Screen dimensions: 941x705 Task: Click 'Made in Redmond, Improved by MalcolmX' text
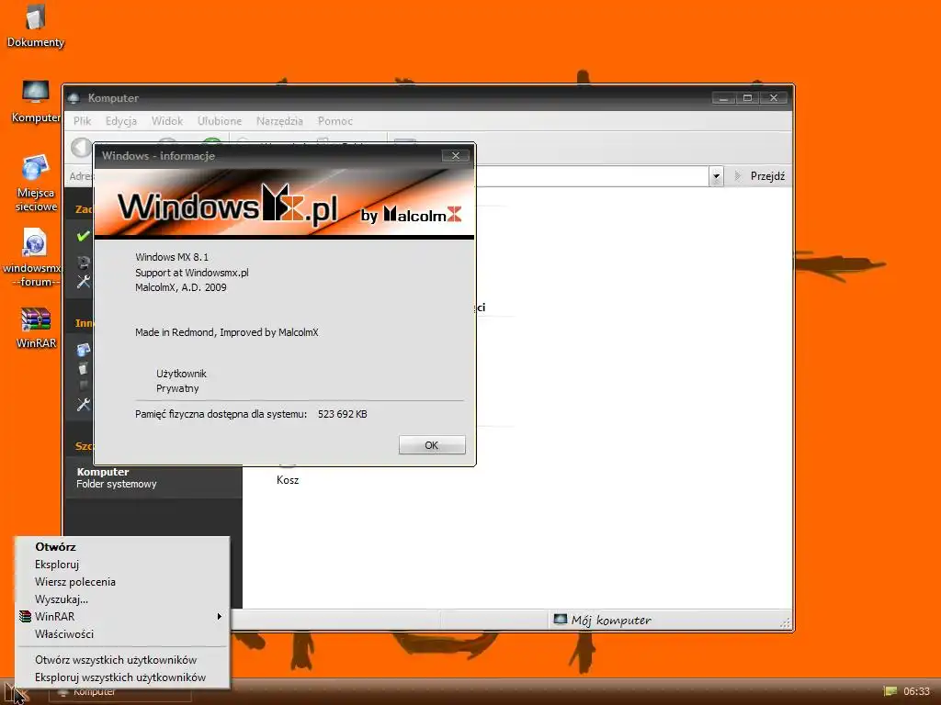226,332
